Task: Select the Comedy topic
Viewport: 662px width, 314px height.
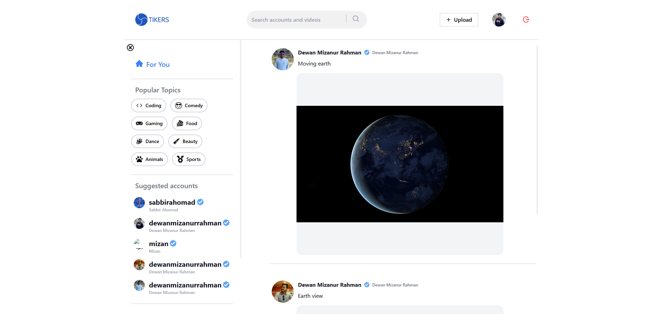Action: pos(189,105)
